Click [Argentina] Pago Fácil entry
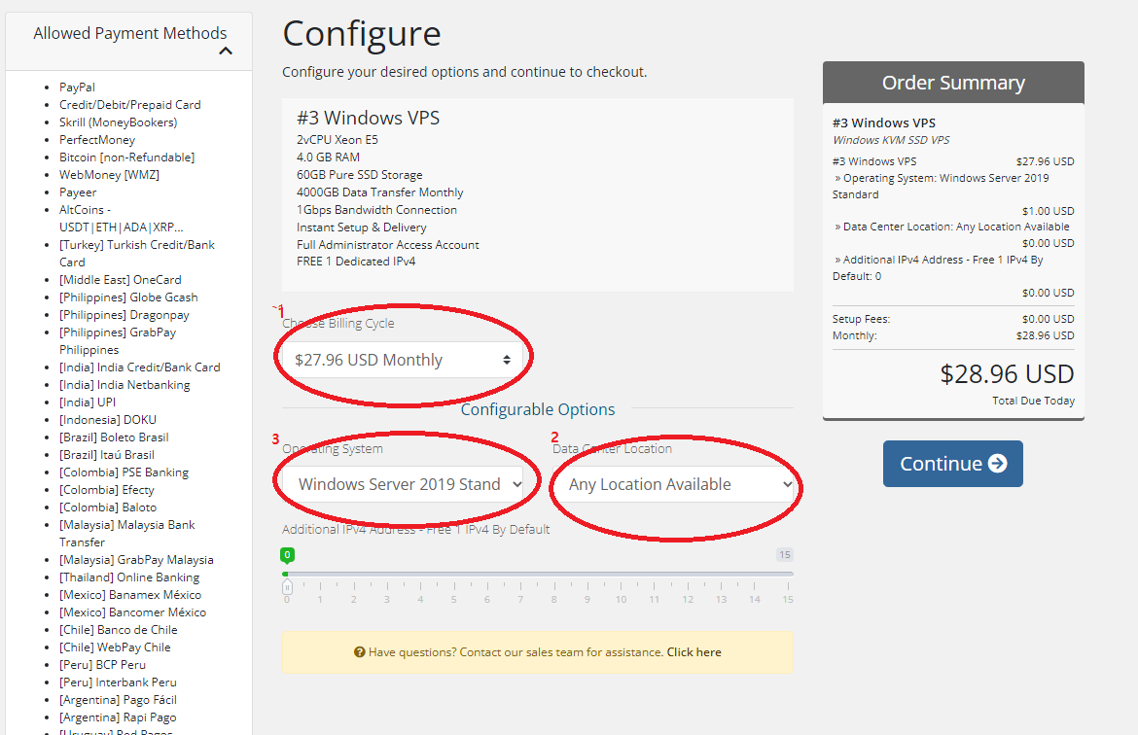 click(x=119, y=699)
